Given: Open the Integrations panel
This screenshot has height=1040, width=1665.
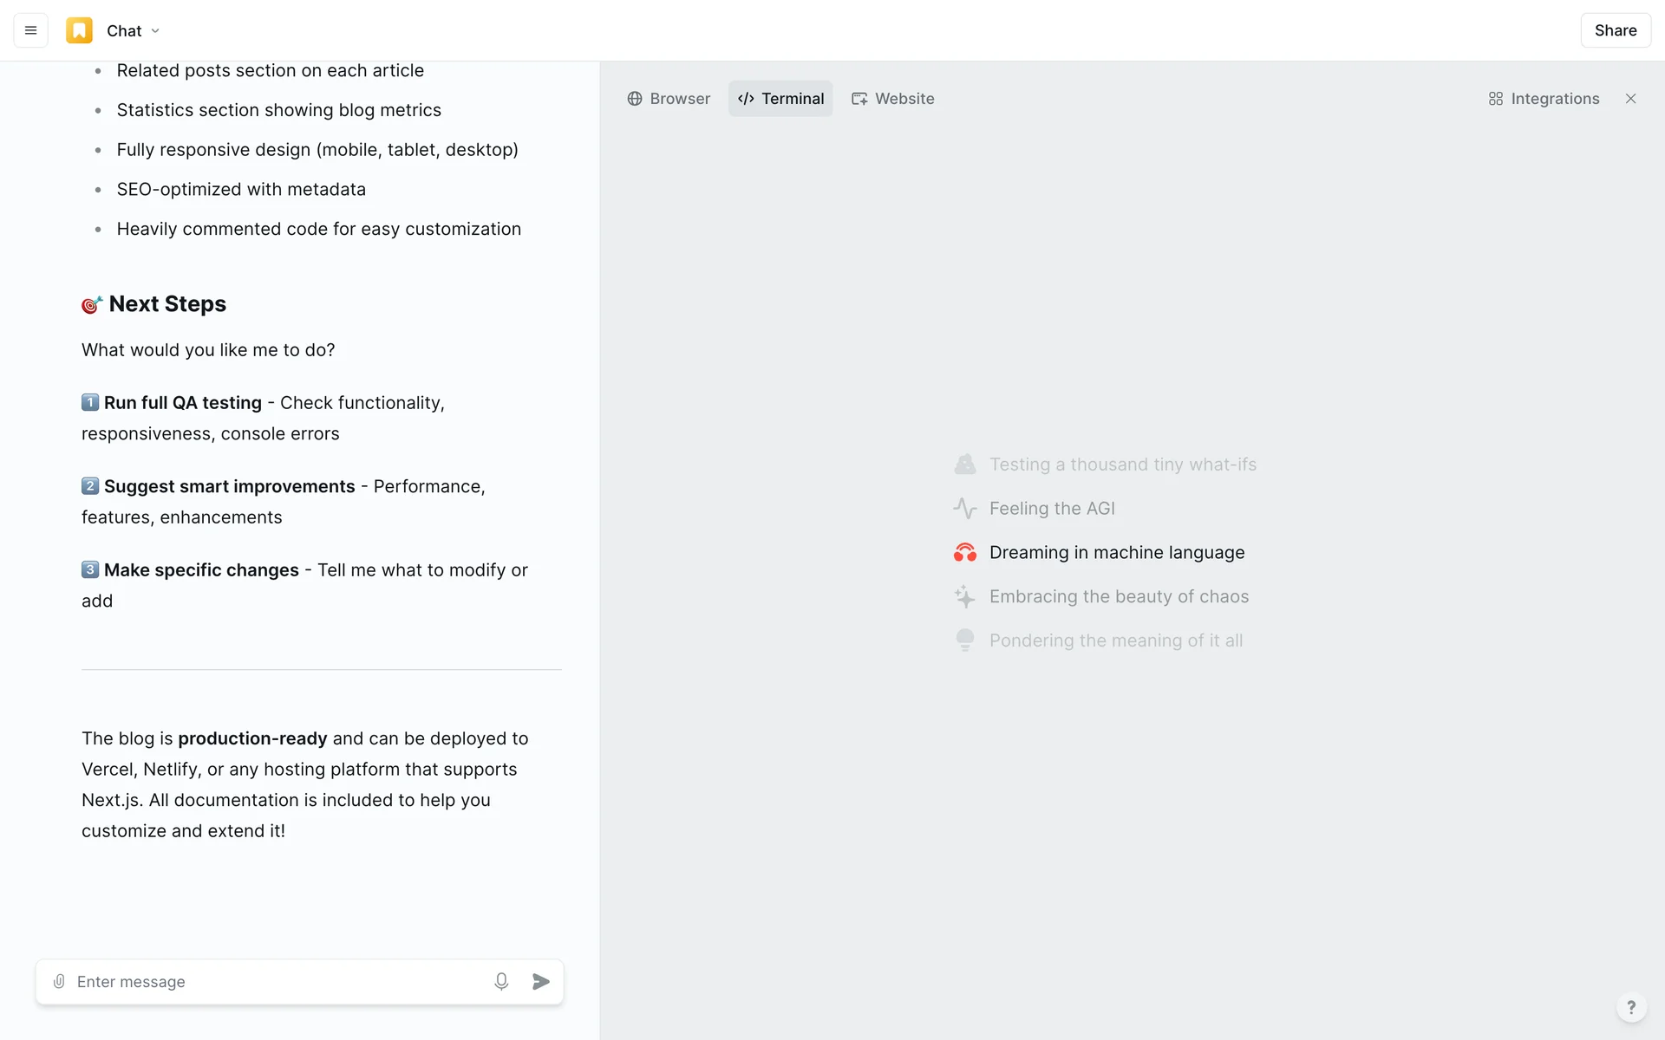Looking at the screenshot, I should click(1544, 99).
